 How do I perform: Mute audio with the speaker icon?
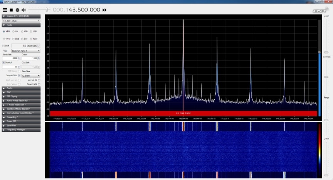pos(24,10)
